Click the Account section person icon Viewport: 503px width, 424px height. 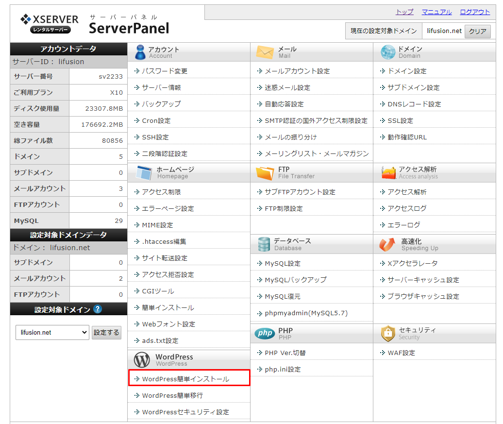(140, 52)
